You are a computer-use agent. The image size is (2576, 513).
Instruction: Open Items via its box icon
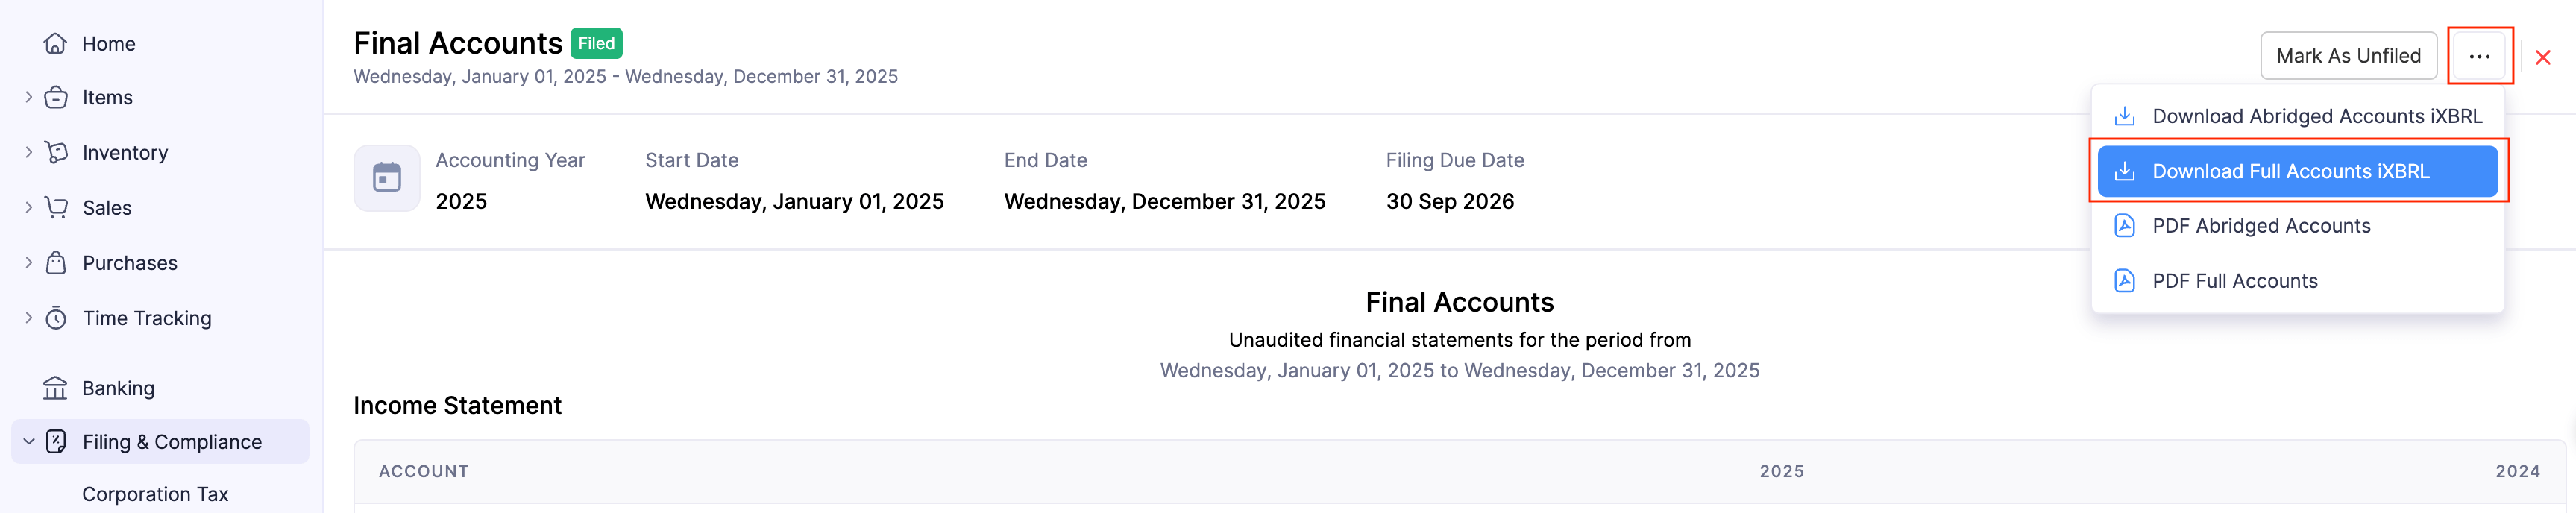pyautogui.click(x=57, y=97)
